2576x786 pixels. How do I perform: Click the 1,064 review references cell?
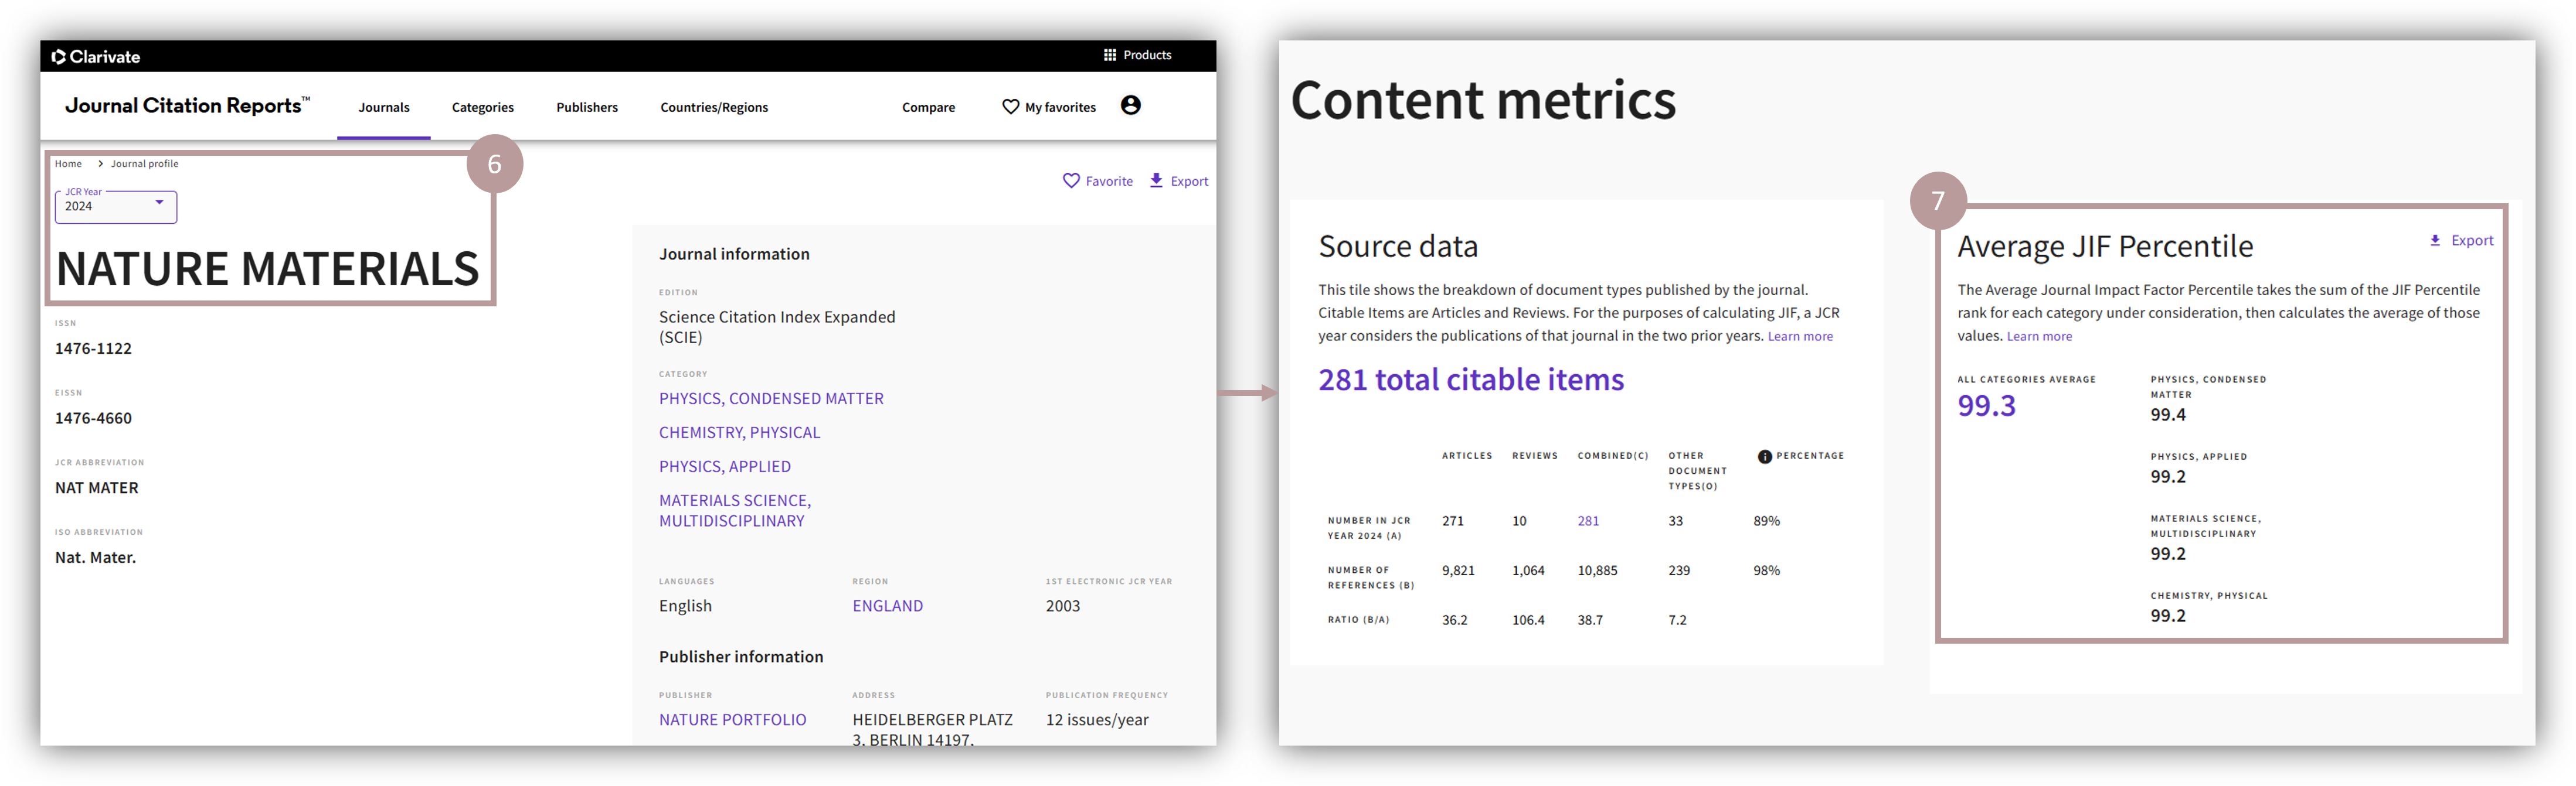(1528, 571)
